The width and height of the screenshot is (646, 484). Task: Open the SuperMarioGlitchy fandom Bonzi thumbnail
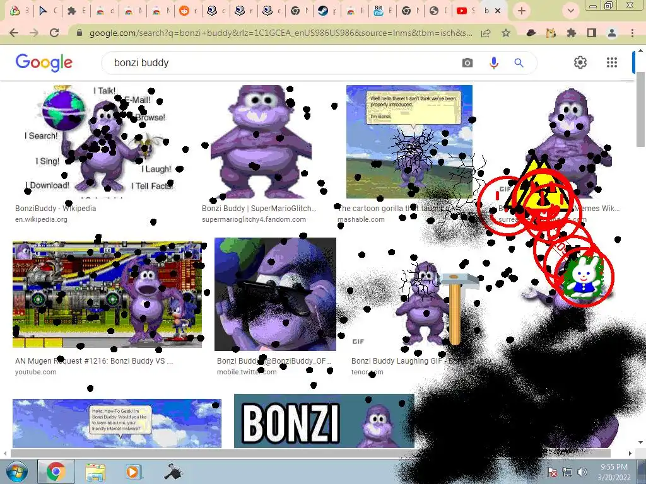(261, 142)
